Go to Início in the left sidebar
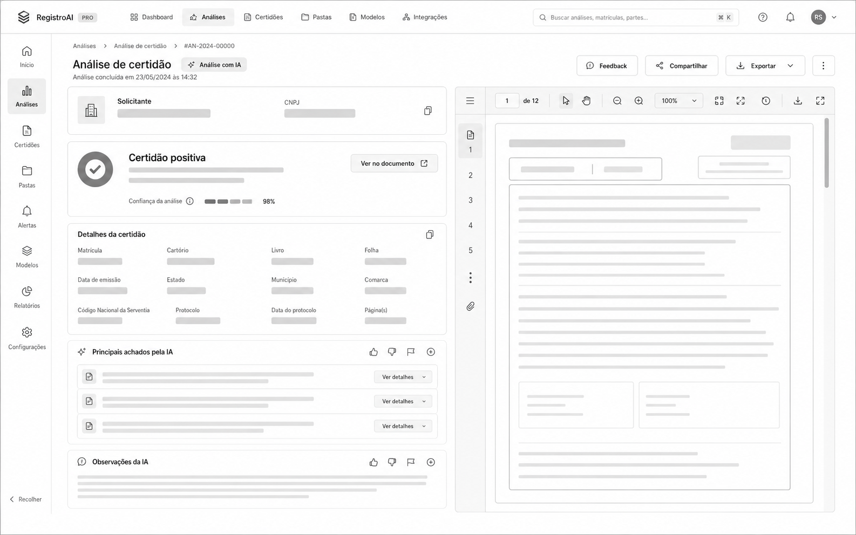Screen dimensions: 856x535 (x=27, y=57)
